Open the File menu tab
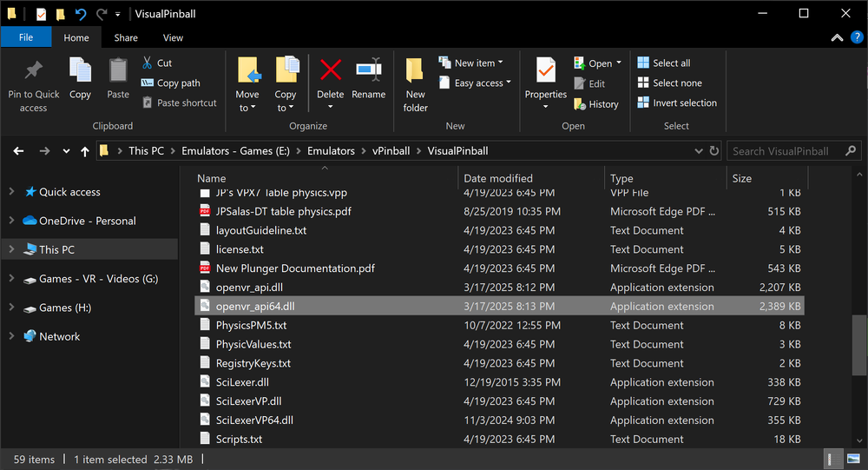 click(26, 37)
